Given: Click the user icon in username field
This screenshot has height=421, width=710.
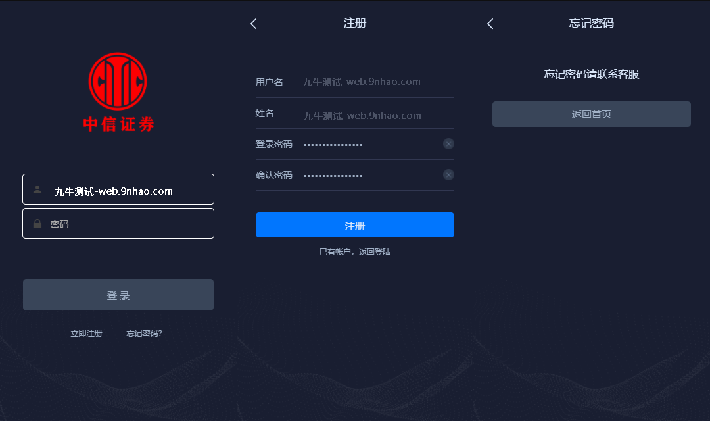Looking at the screenshot, I should (x=37, y=189).
